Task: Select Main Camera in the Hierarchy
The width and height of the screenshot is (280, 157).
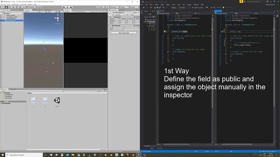Action: click(x=11, y=15)
